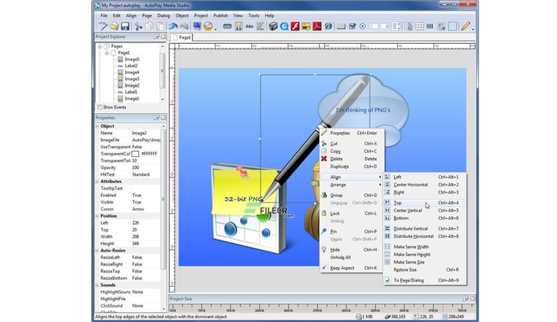Close the Properties panel
This screenshot has width=557, height=322.
tap(163, 117)
